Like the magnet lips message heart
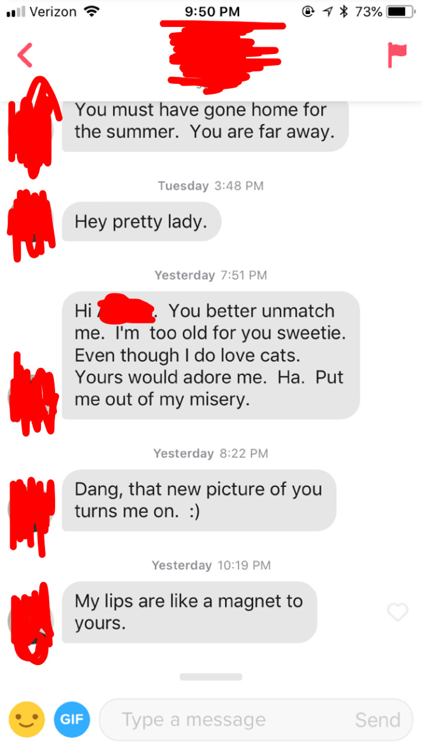 (397, 612)
